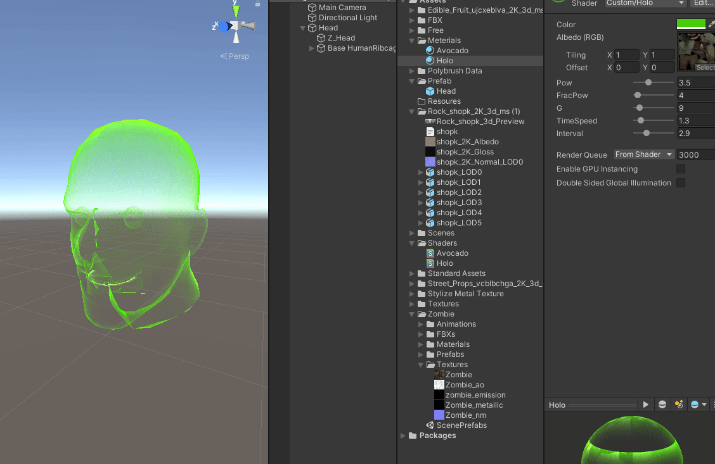Click the Zombie_nm normal map icon

(439, 415)
